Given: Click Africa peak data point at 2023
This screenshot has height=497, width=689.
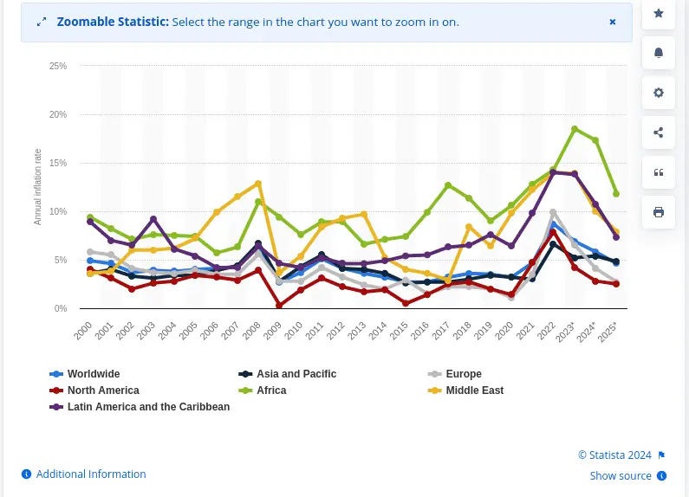Looking at the screenshot, I should coord(575,129).
